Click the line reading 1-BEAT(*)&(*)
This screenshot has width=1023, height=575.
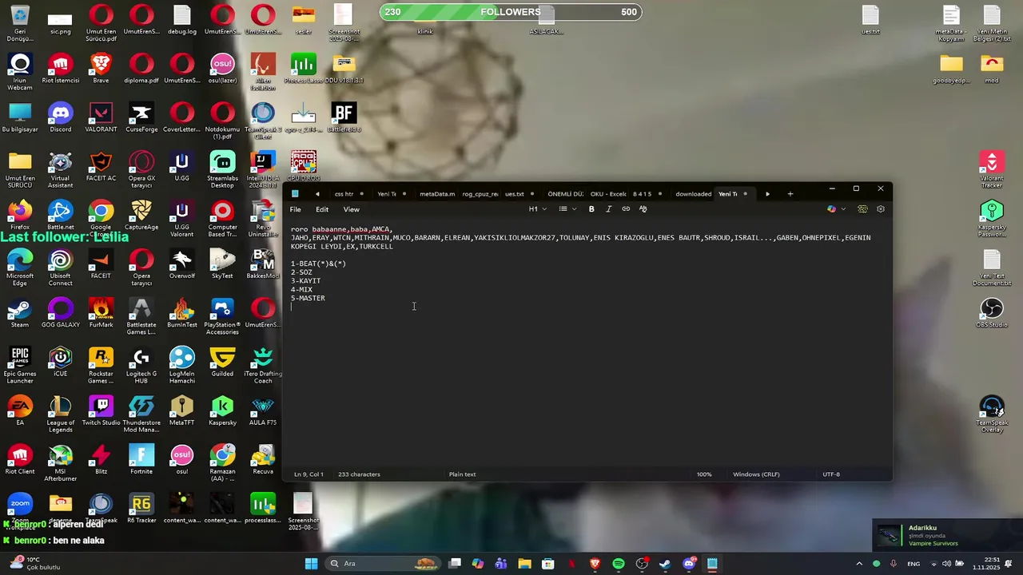[x=318, y=264]
